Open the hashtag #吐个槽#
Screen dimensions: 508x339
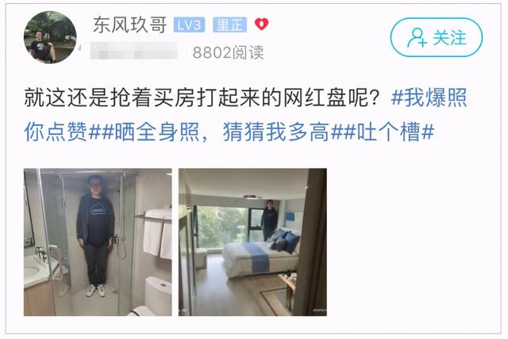coord(389,131)
